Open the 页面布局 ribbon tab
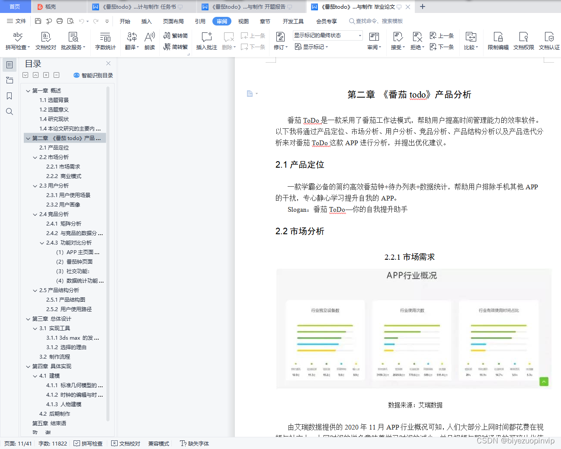Screen dimensions: 561x449 point(173,21)
